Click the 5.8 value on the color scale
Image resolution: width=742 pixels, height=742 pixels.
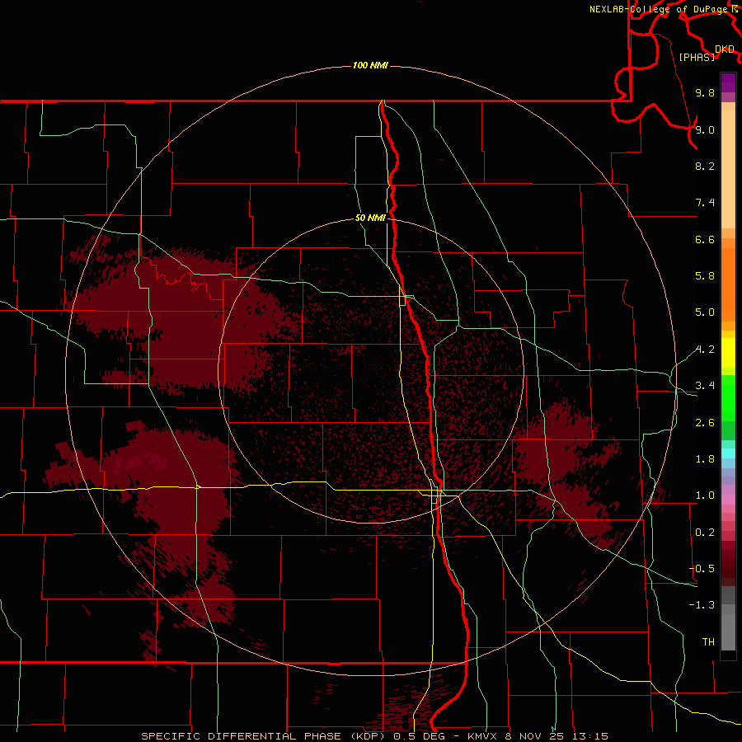click(705, 276)
